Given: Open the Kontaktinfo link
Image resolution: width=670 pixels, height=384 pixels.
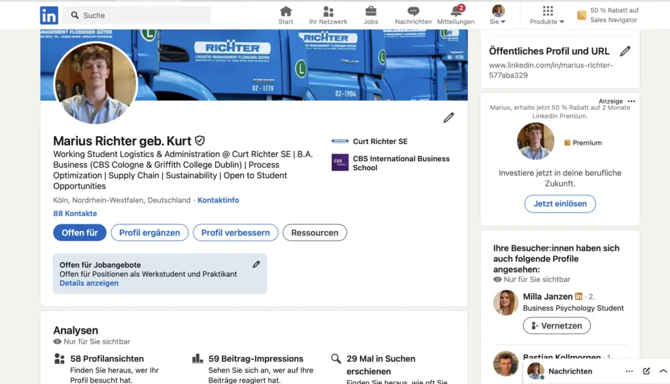Looking at the screenshot, I should pos(219,200).
